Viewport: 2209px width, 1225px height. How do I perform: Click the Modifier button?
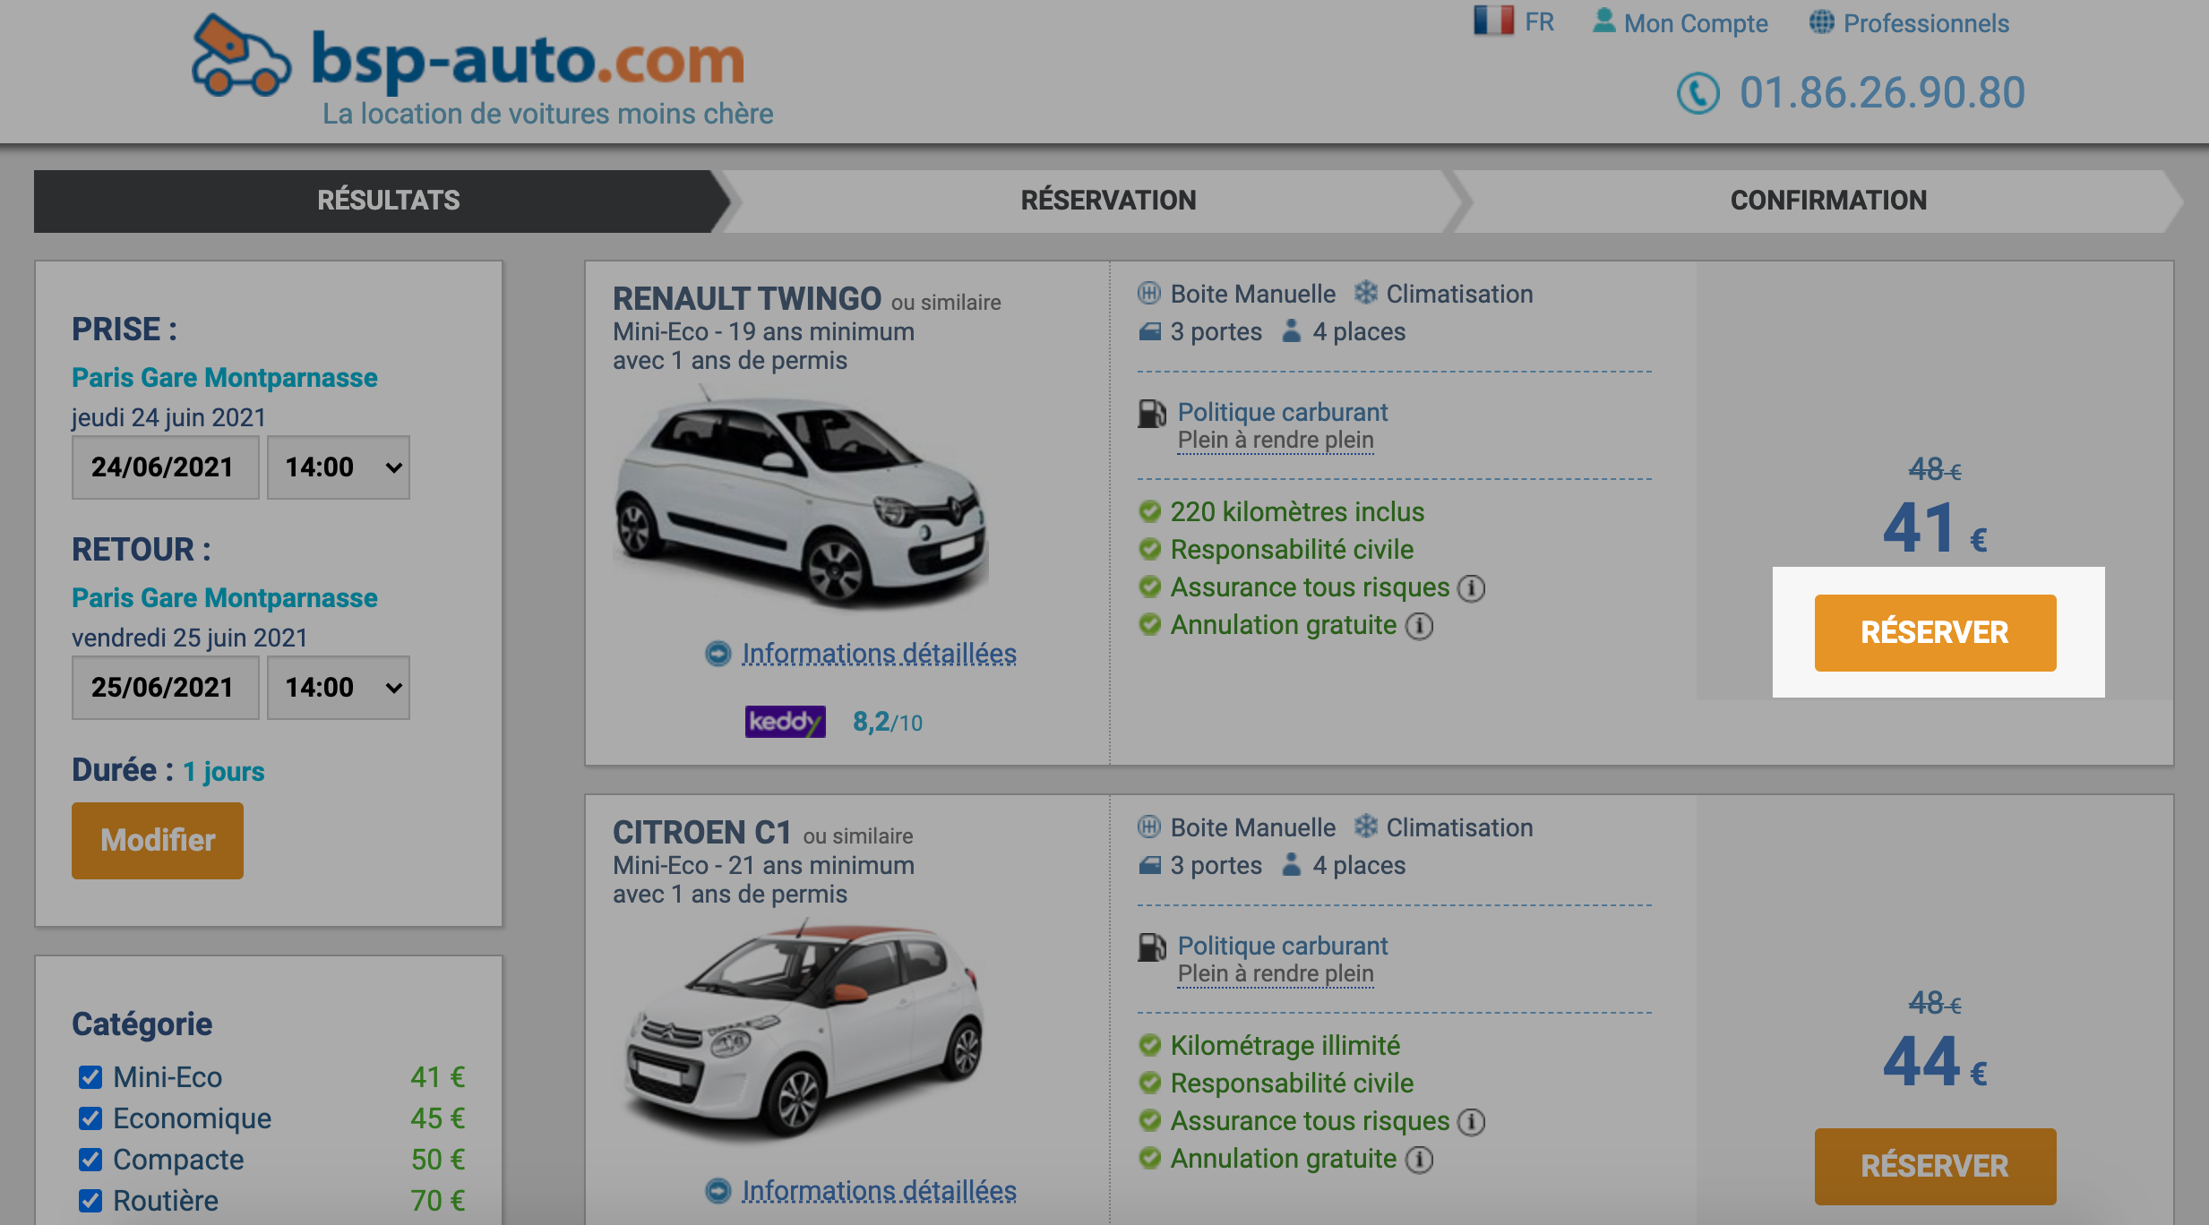pos(158,840)
